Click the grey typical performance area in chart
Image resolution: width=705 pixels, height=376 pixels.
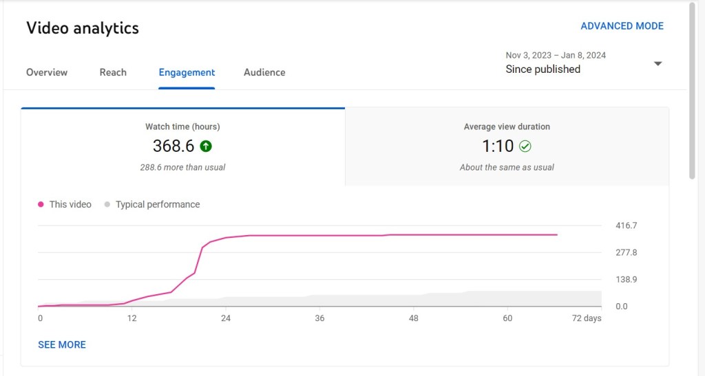coord(482,299)
